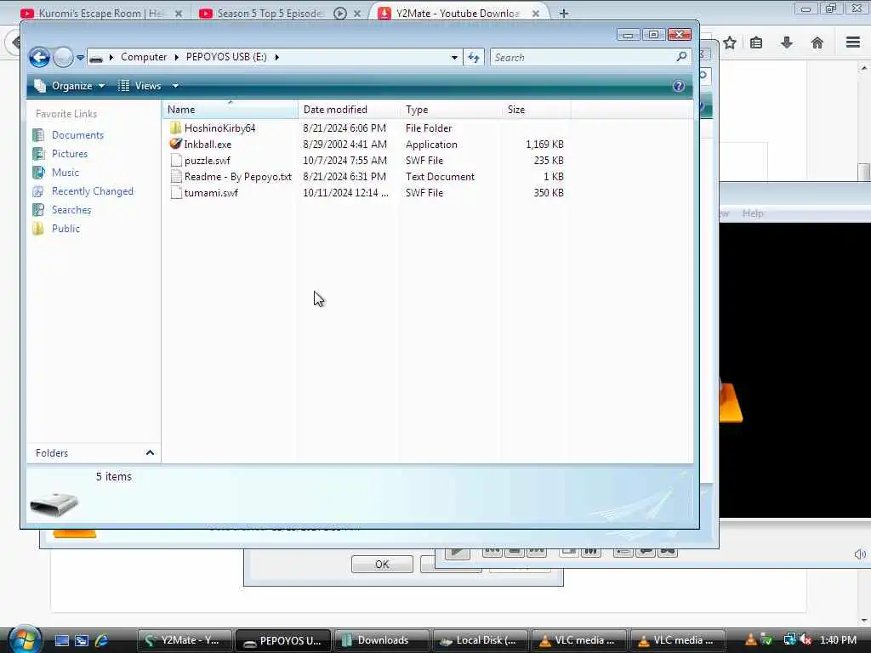Bookmark page with browser star icon
The height and width of the screenshot is (653, 871).
[730, 43]
